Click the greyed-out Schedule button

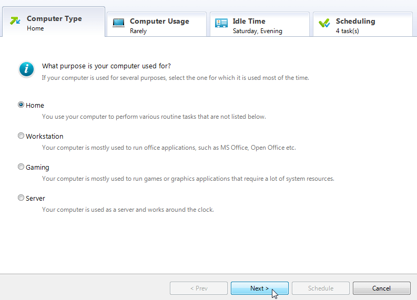tap(320, 288)
